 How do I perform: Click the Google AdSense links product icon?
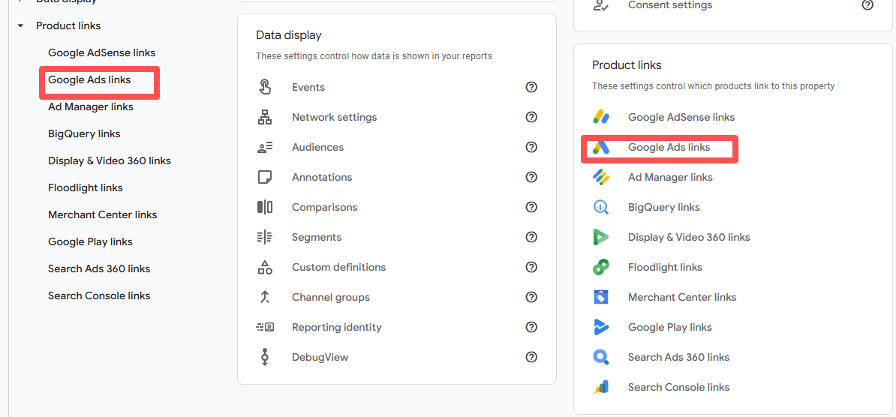click(601, 117)
